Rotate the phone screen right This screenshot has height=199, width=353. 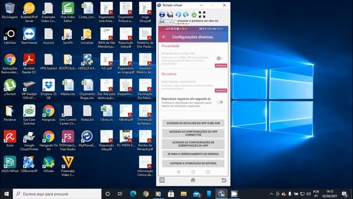click(186, 14)
